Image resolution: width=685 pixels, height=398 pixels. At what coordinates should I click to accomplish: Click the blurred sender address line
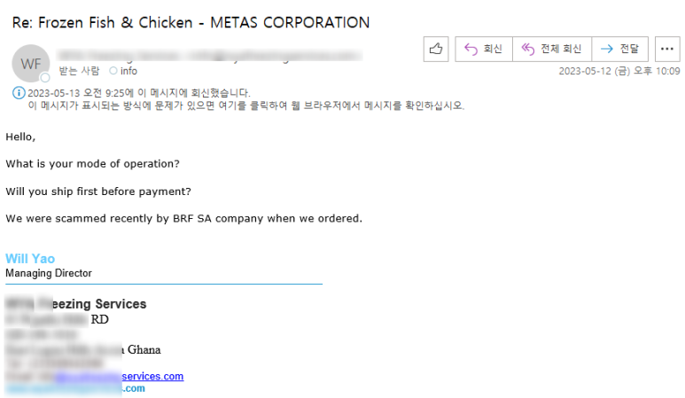tap(210, 56)
